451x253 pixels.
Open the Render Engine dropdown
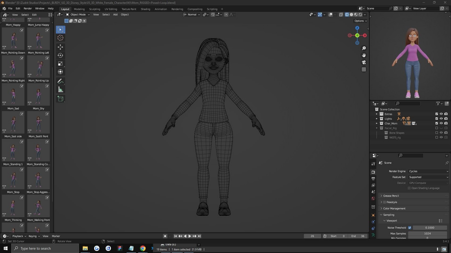point(428,171)
